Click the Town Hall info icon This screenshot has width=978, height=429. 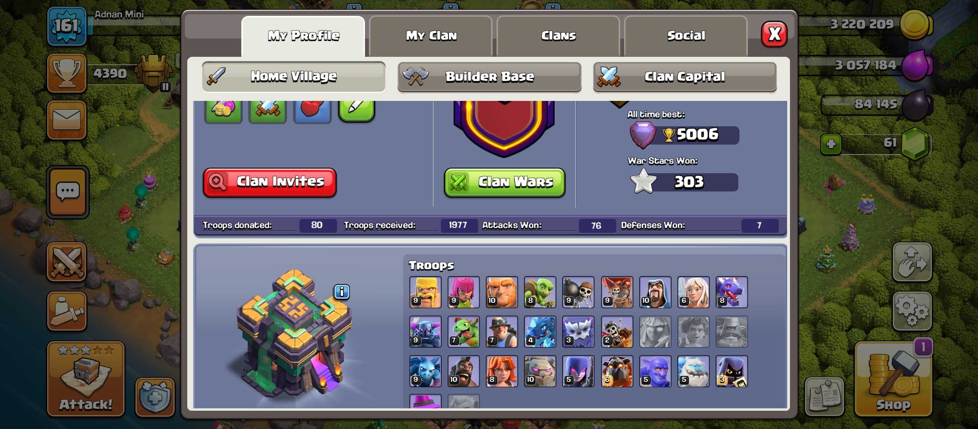click(x=342, y=292)
